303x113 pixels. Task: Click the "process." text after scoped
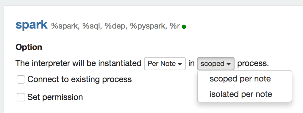pos(253,64)
